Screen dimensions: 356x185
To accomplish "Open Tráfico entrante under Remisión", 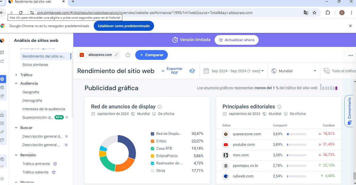I will click(x=36, y=164).
